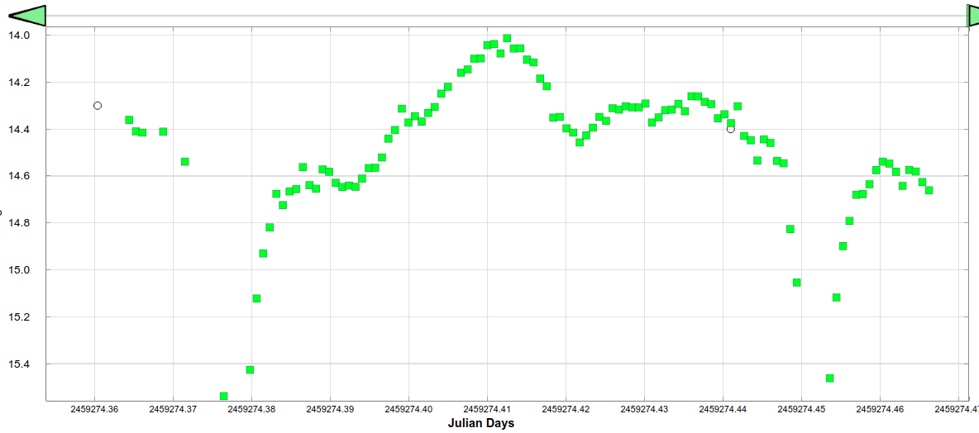The image size is (979, 433).
Task: Click the right green range slider handle
Action: [973, 15]
